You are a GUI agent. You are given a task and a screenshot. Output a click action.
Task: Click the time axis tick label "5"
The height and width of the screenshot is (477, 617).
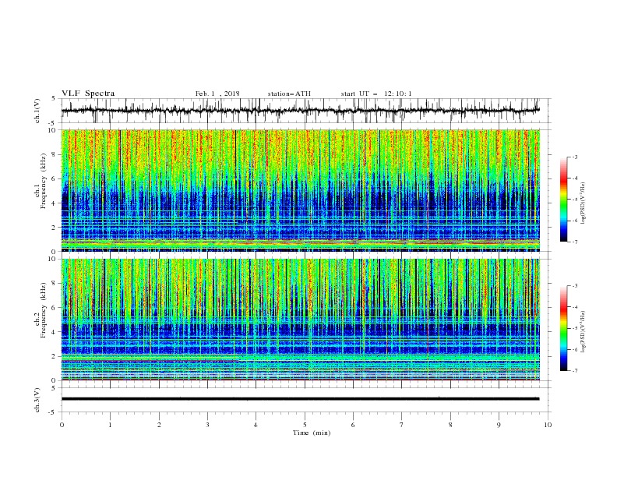pyautogui.click(x=305, y=425)
